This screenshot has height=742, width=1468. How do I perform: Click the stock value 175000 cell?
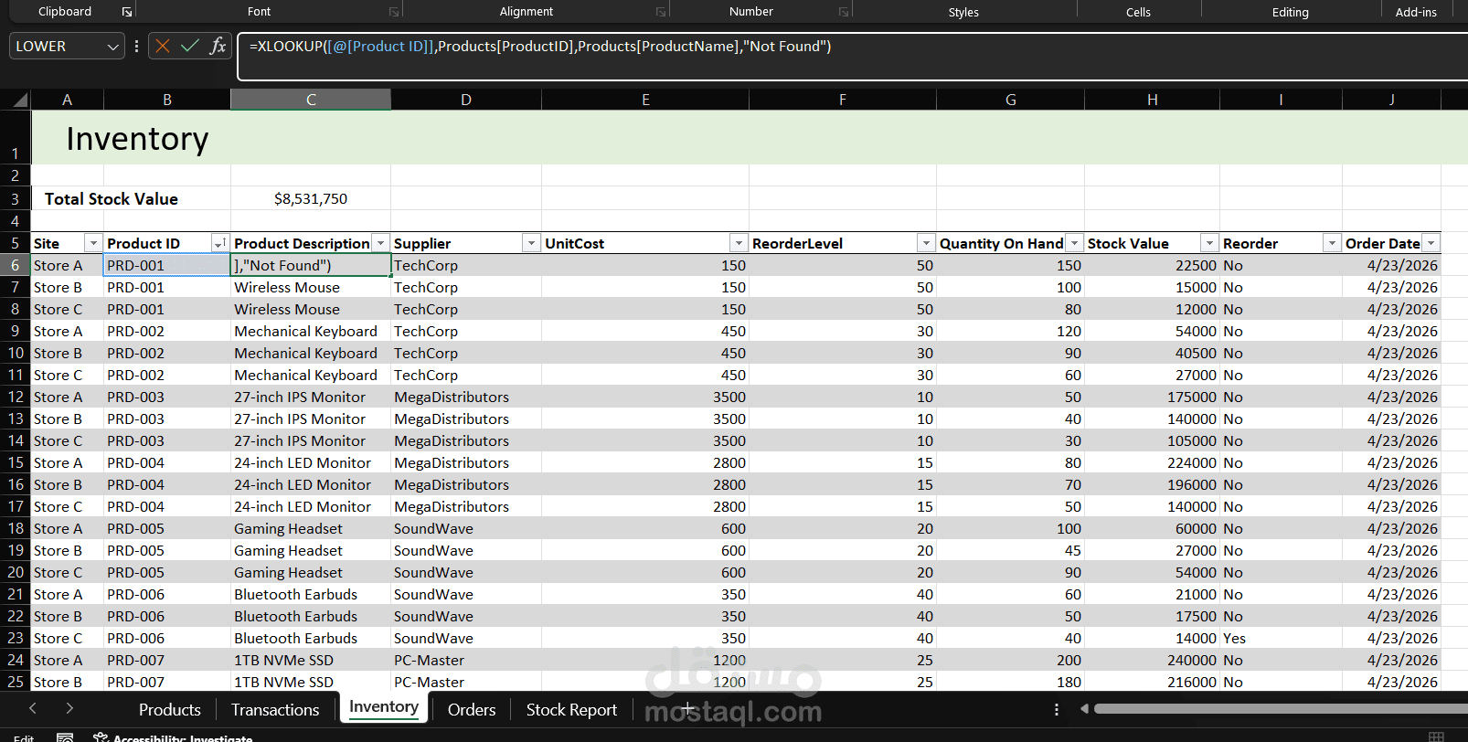(1152, 397)
